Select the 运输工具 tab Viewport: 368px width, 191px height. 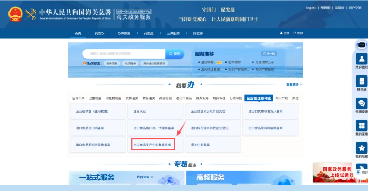(78, 98)
